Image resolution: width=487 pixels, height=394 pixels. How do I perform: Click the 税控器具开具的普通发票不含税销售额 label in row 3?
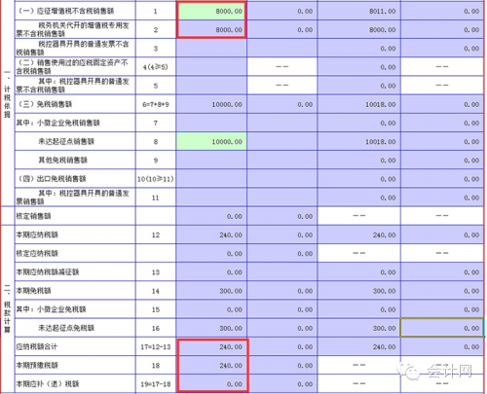pos(73,48)
